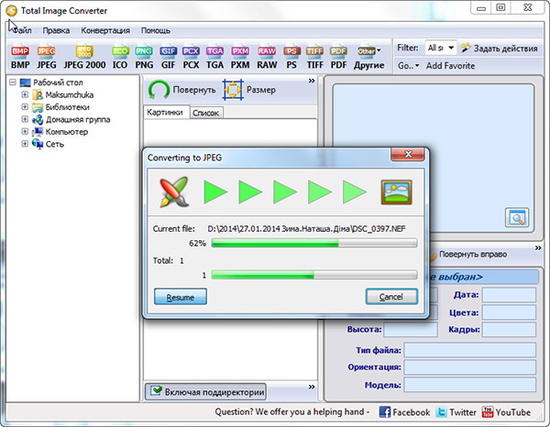Switch to the Список tab
The height and width of the screenshot is (427, 550).
pyautogui.click(x=206, y=113)
